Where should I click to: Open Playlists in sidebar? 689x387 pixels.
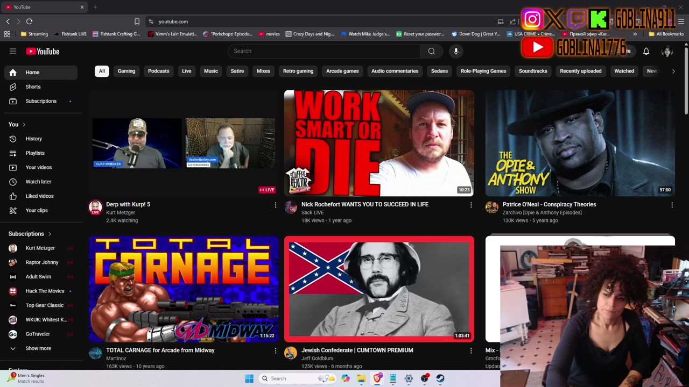(41, 153)
